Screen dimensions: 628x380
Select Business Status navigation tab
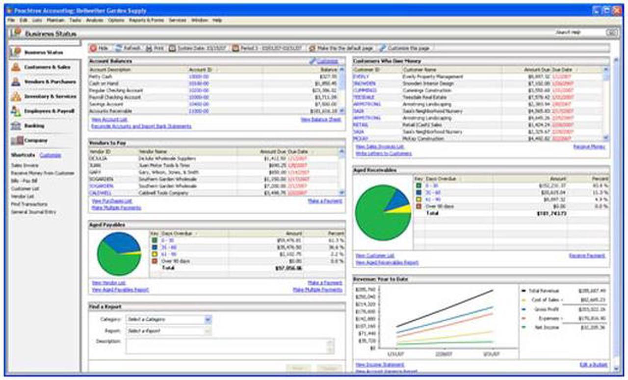pyautogui.click(x=44, y=52)
